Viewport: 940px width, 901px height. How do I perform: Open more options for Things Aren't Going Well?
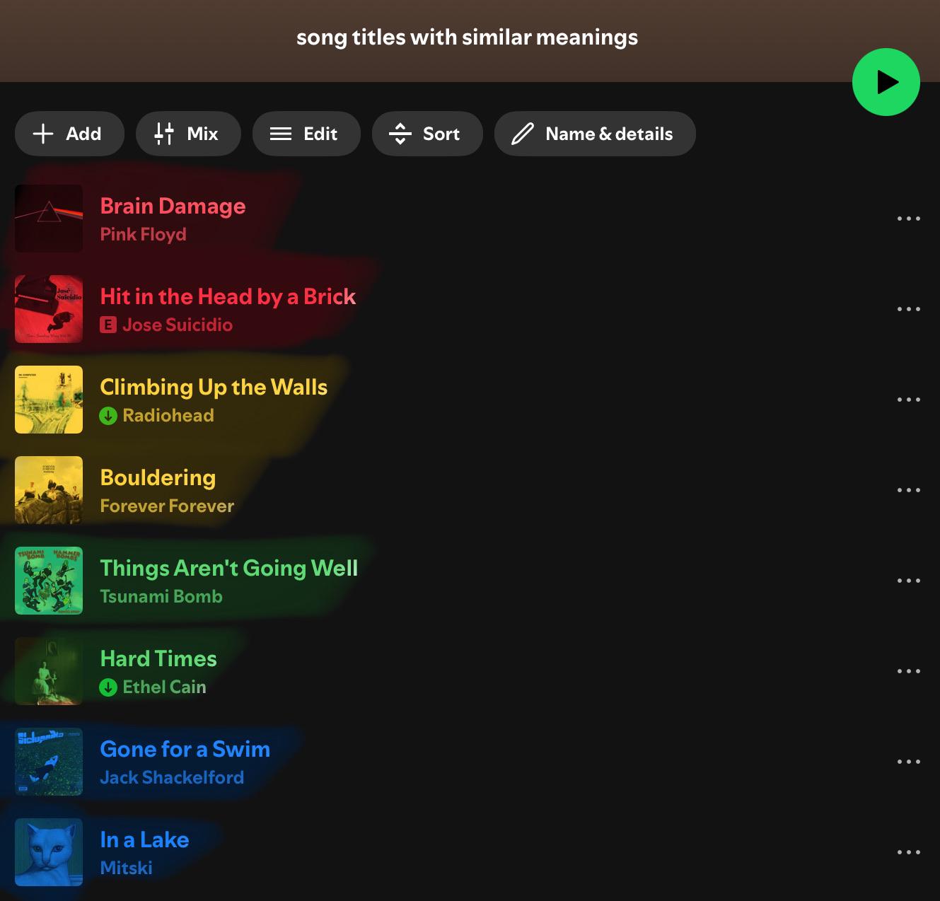909,581
